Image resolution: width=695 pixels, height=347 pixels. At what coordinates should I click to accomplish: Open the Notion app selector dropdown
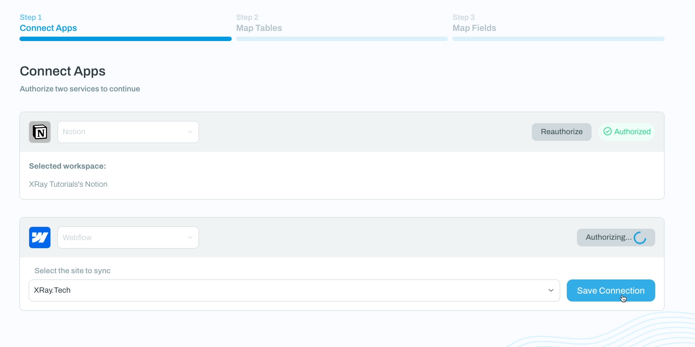click(x=128, y=132)
